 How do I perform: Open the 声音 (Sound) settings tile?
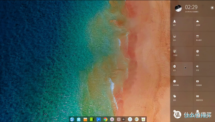204,69
